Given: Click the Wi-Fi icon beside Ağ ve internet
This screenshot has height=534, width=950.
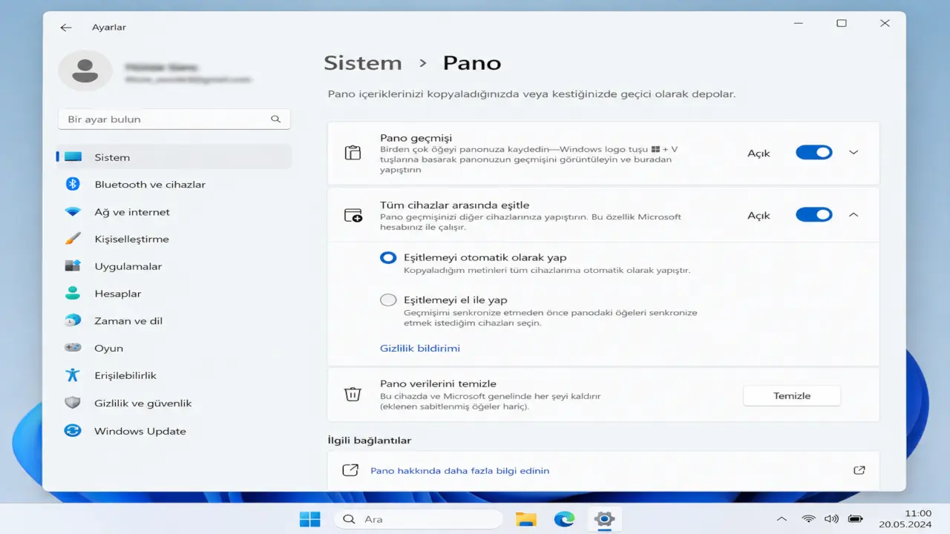Looking at the screenshot, I should (x=73, y=211).
